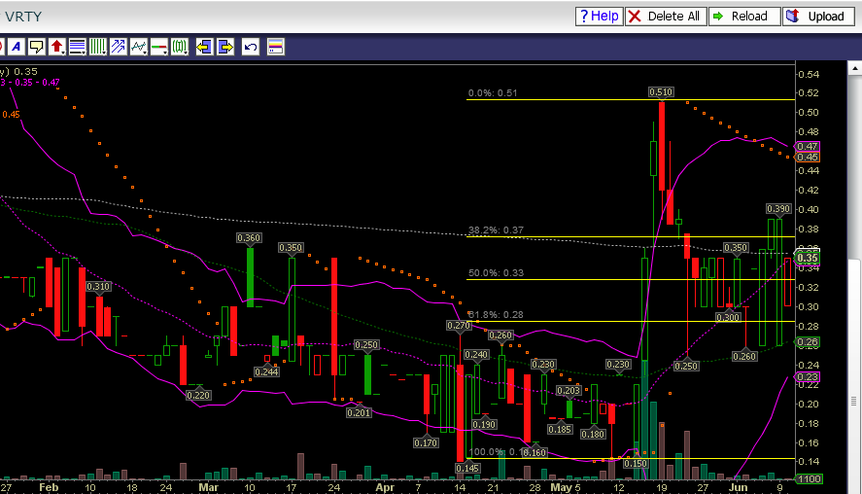This screenshot has width=862, height=494.
Task: Click the scrollbar up arrow
Action: click(x=855, y=68)
